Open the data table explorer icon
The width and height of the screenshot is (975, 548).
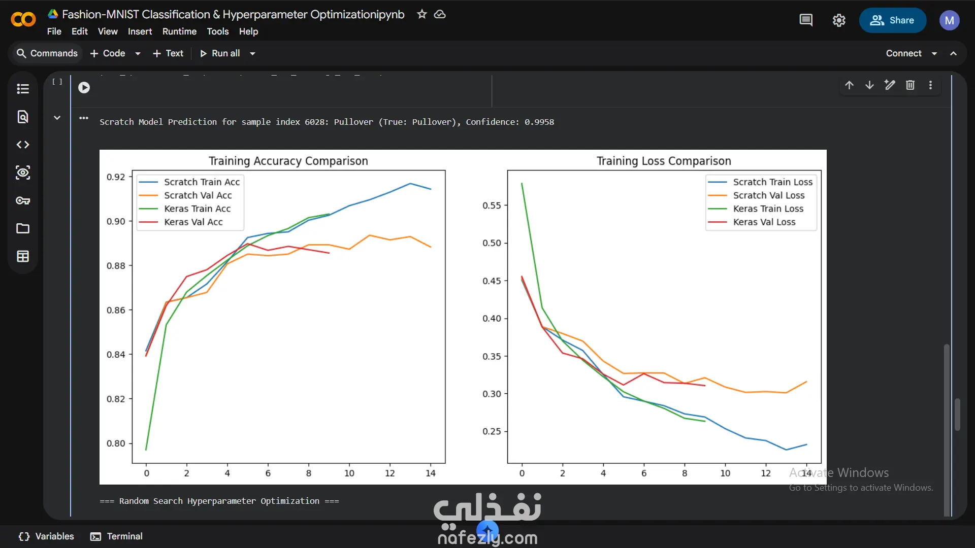pyautogui.click(x=23, y=256)
